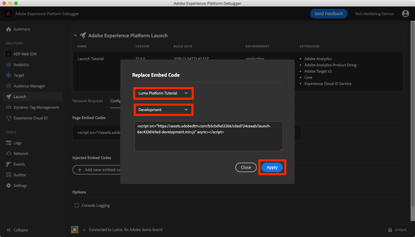Viewport: 415px width, 237px height.
Task: Click the Experience Cloud ID icon
Action: pyautogui.click(x=9, y=118)
